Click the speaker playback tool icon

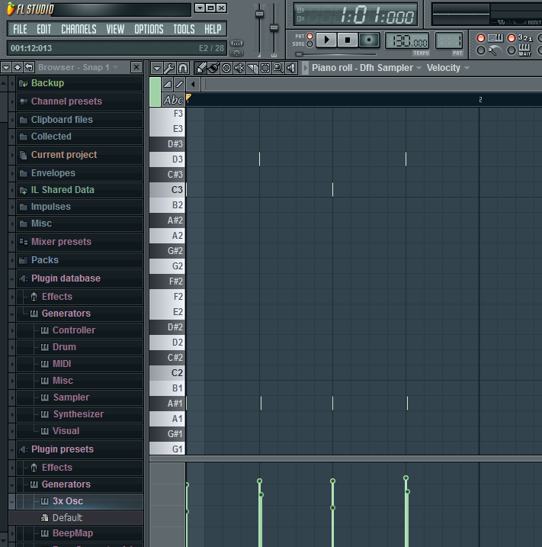tap(290, 68)
